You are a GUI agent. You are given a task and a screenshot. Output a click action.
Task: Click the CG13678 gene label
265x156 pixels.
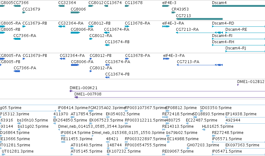click(134, 3)
